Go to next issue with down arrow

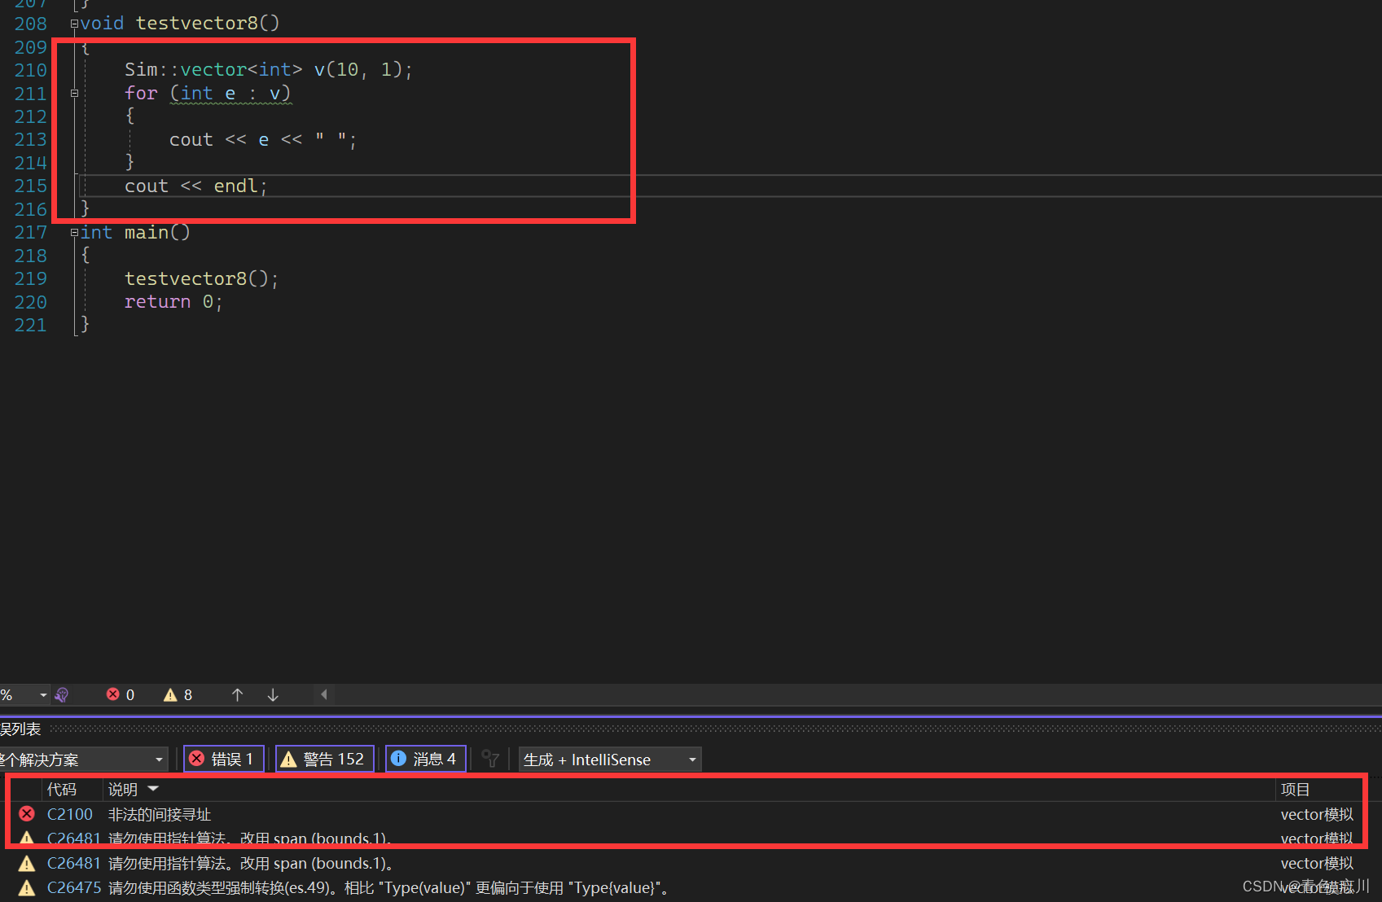273,694
